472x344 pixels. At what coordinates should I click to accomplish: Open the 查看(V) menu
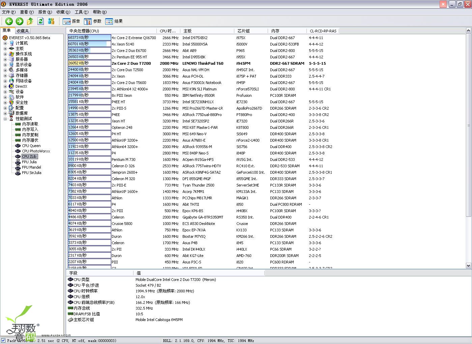click(27, 12)
